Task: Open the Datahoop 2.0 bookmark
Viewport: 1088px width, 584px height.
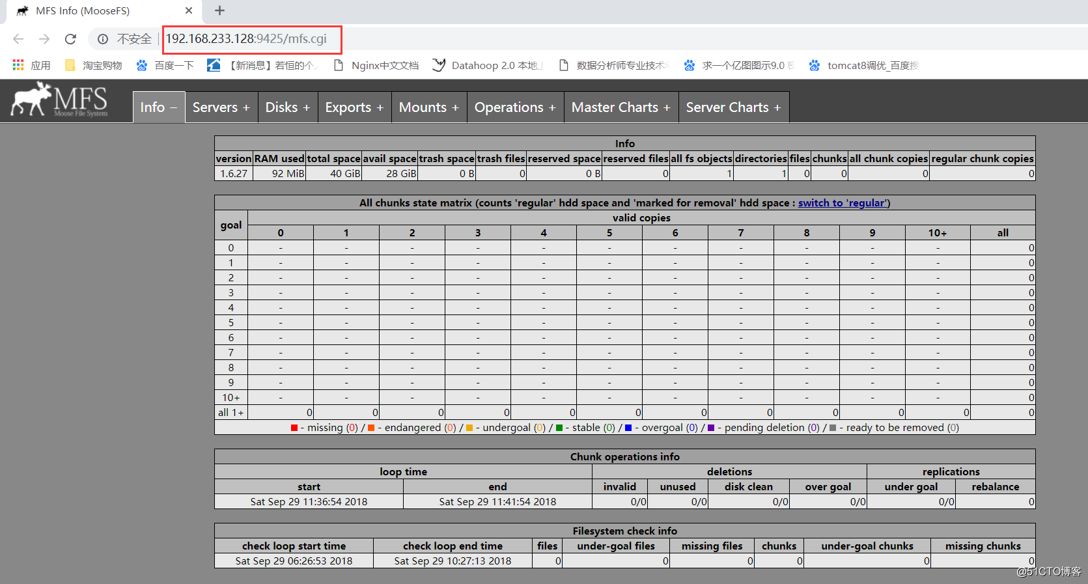Action: [x=488, y=65]
